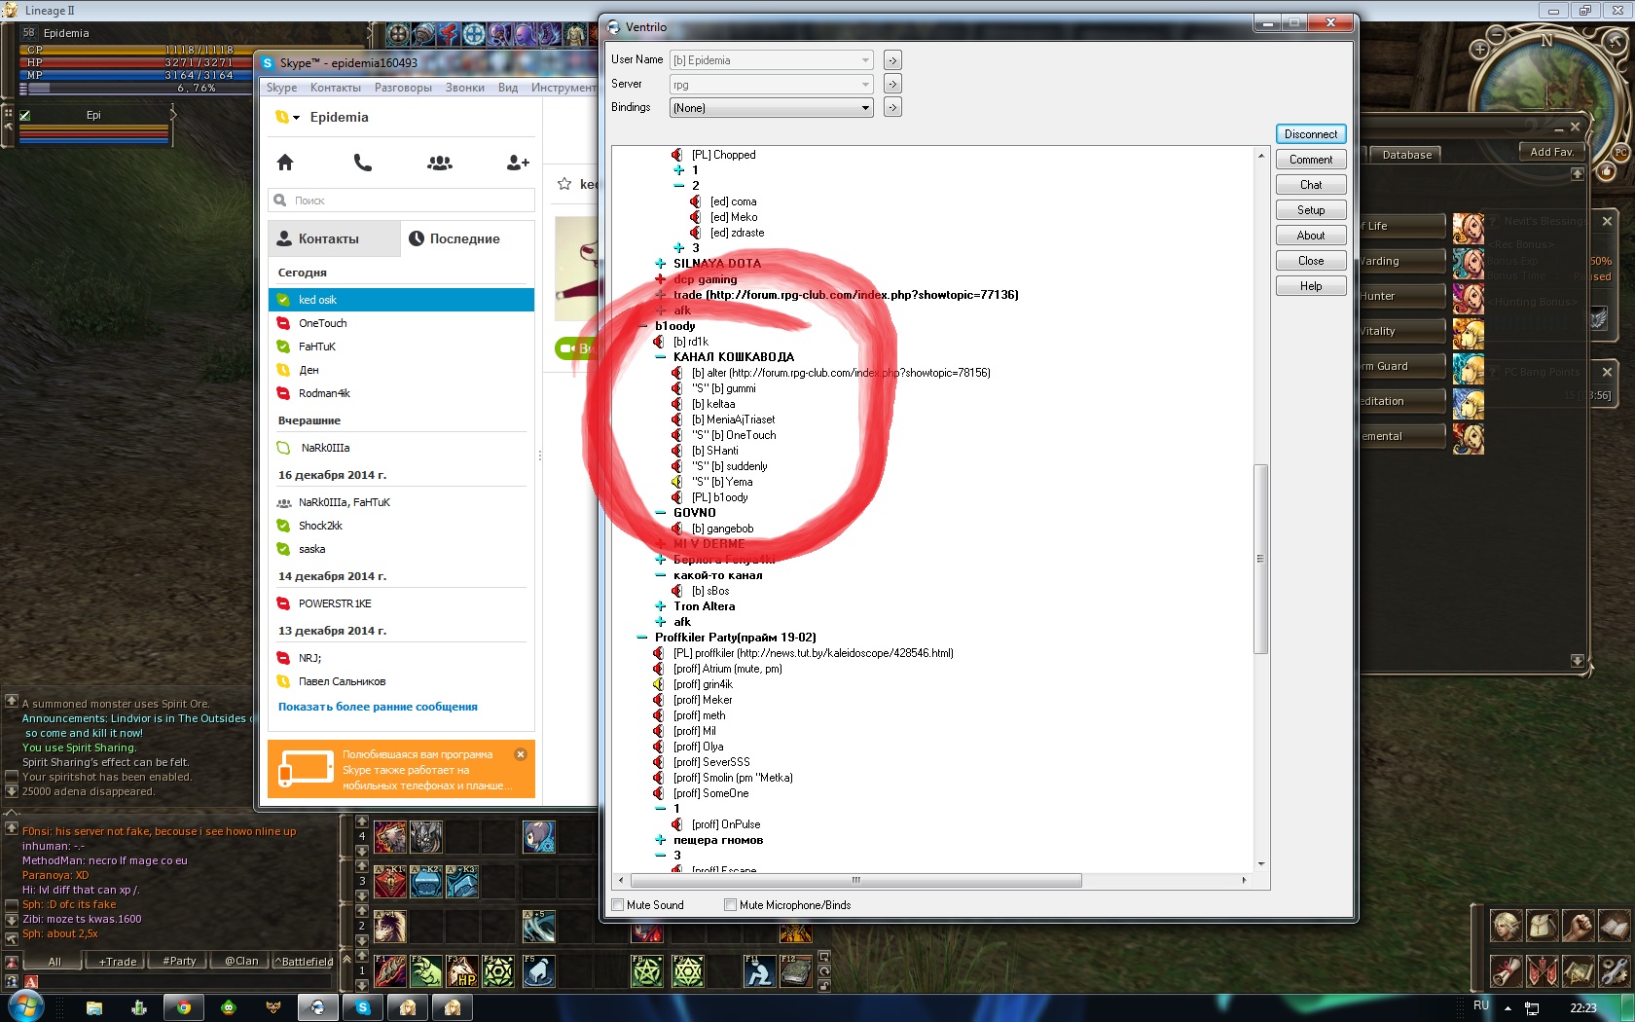This screenshot has height=1022, width=1635.
Task: Open Разговоры menu in Skype
Action: 403,88
